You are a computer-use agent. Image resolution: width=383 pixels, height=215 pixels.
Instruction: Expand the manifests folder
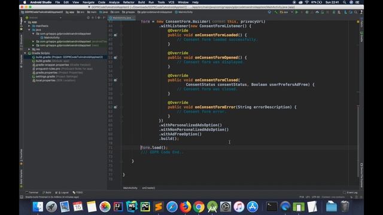point(29,26)
